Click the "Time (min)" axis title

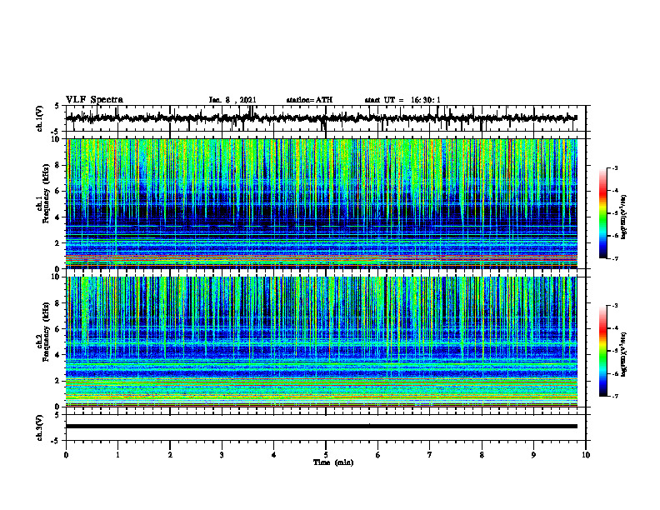(333, 462)
